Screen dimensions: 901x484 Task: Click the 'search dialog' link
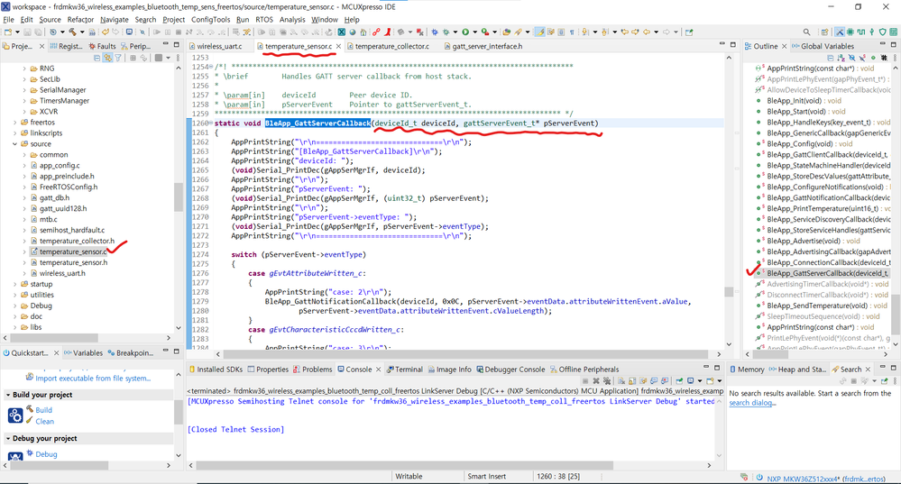click(x=752, y=403)
